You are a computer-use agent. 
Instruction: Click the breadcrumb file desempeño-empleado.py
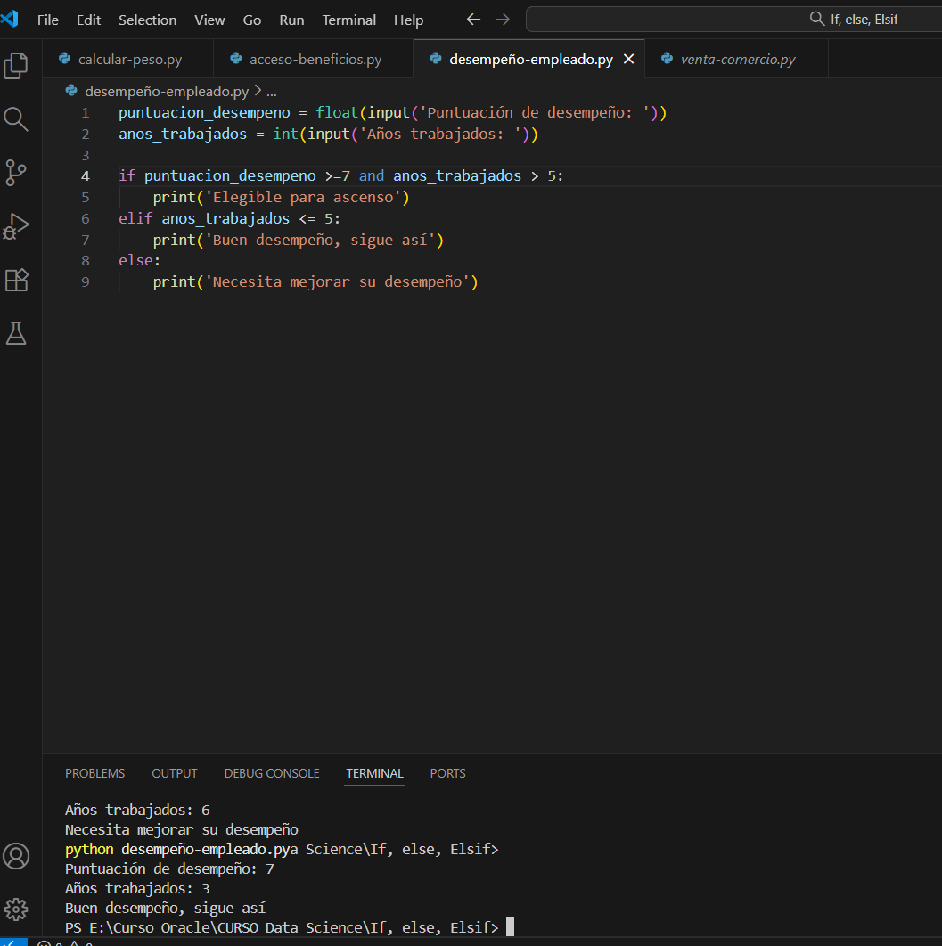click(x=166, y=91)
